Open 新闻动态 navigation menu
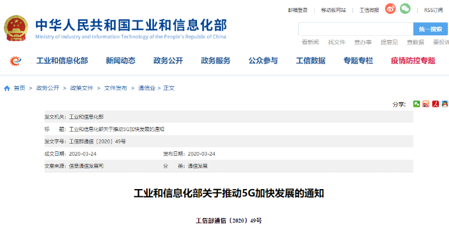 coord(120,60)
